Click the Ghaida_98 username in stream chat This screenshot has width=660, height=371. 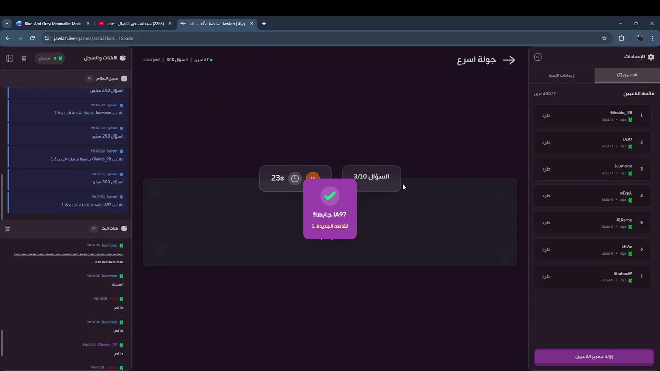(108, 345)
